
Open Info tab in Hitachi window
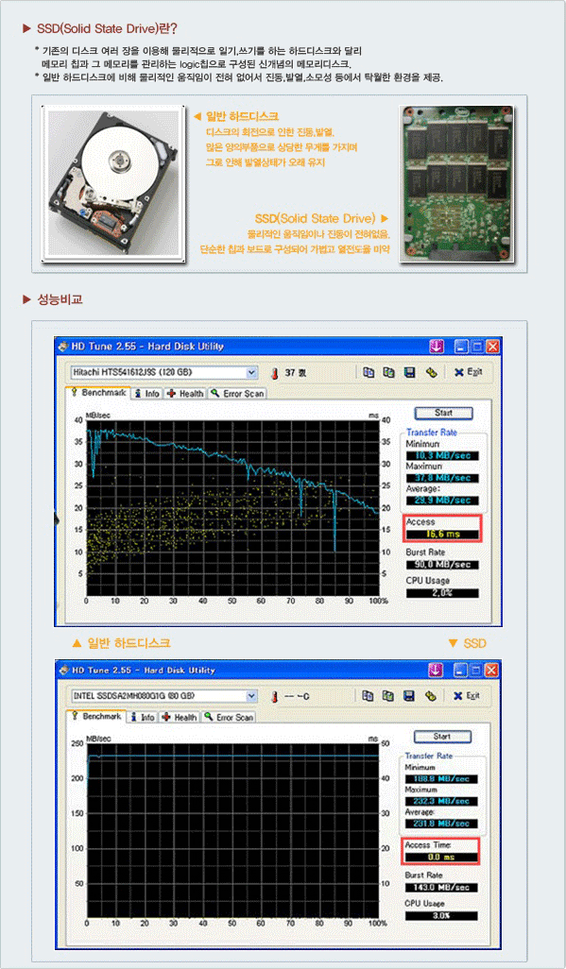pyautogui.click(x=147, y=394)
